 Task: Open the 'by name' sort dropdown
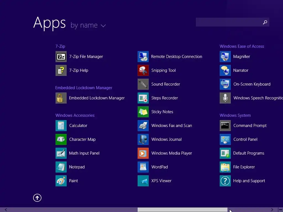click(88, 25)
